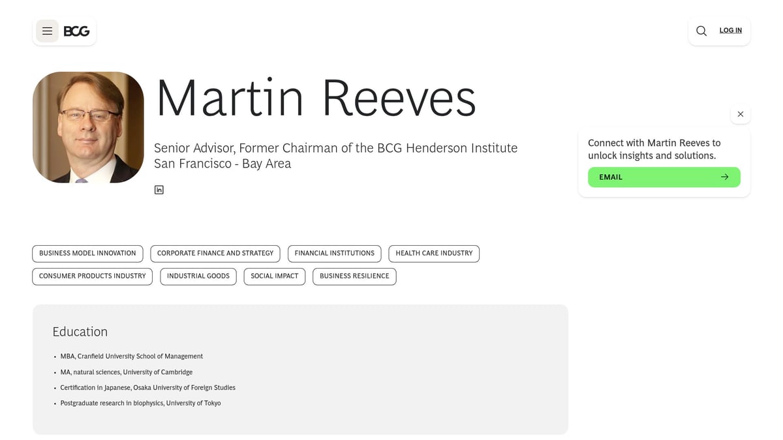The image size is (783, 440).
Task: Open the BUSINESS RESILIENCE topic
Action: [354, 276]
